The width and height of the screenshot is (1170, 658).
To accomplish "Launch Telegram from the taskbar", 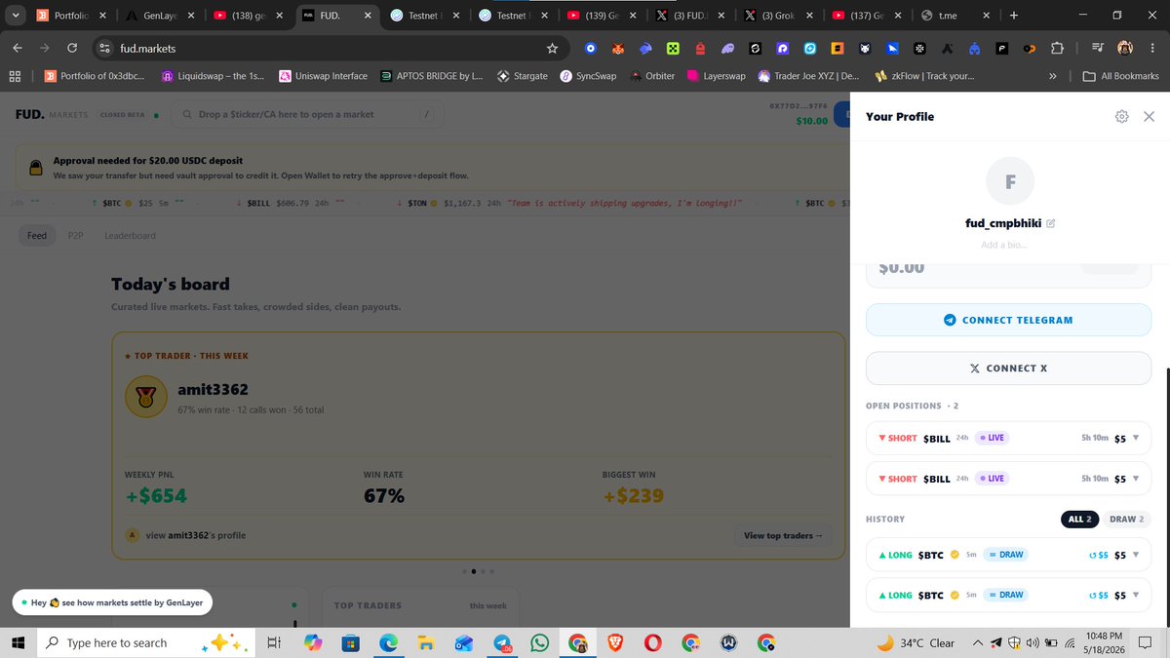I will (x=503, y=642).
